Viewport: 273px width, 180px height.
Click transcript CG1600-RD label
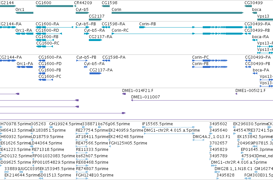47,30
